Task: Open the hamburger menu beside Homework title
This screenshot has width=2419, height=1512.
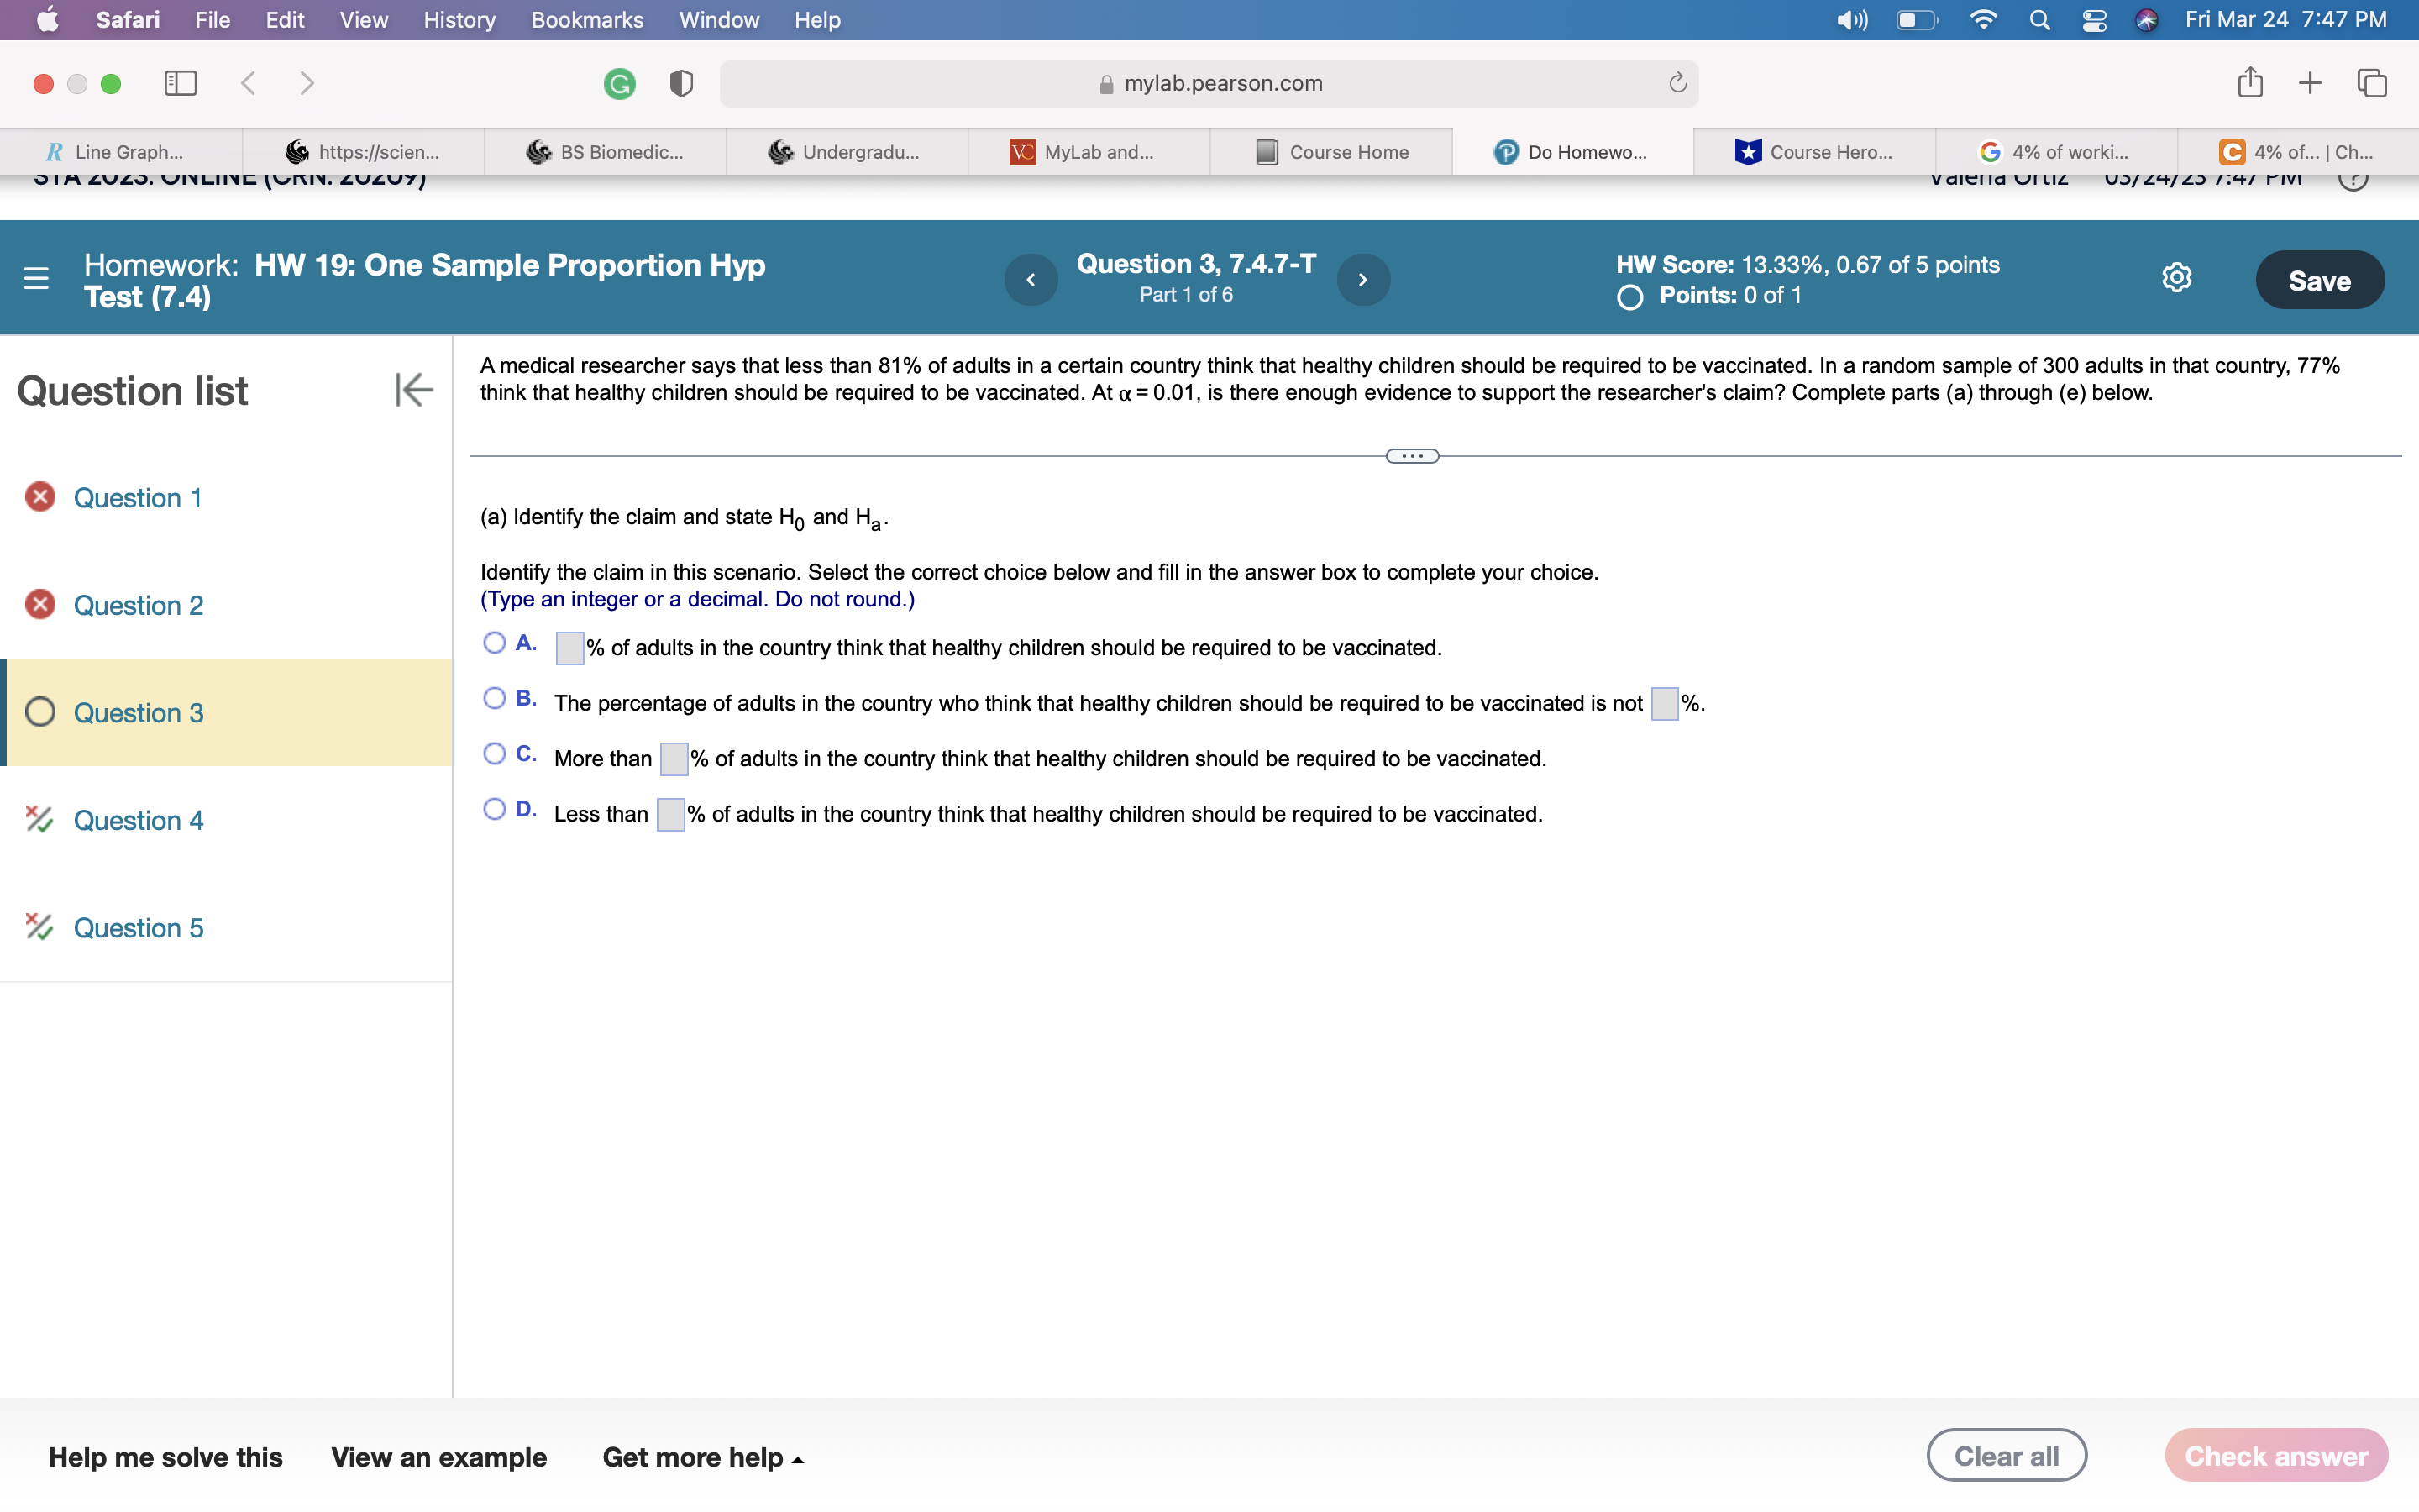Action: point(36,278)
